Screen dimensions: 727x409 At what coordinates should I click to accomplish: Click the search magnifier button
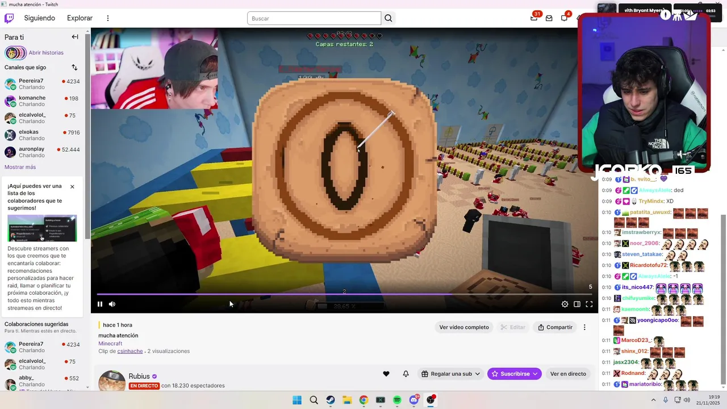[x=388, y=18]
